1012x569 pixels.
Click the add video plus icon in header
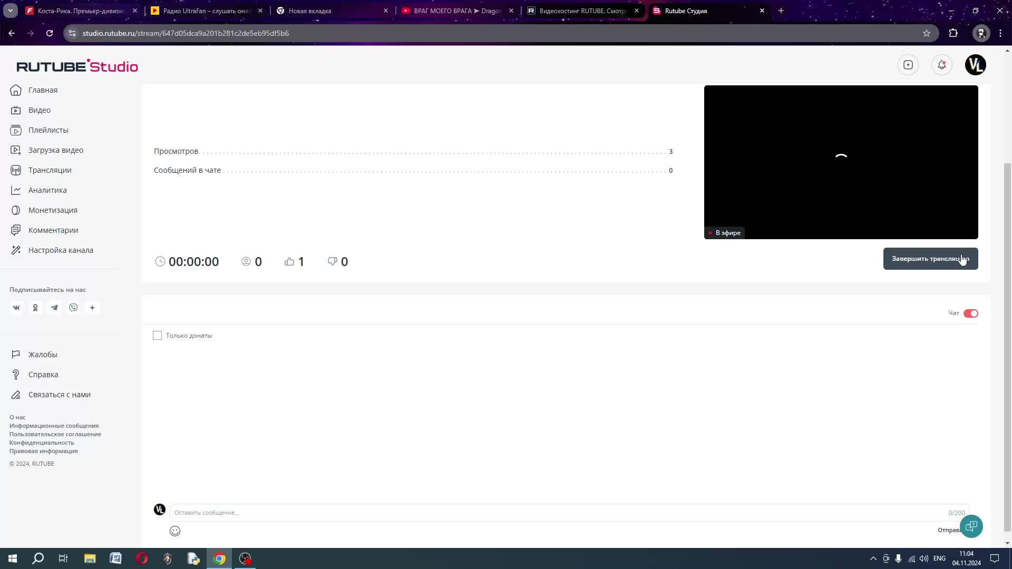coord(908,65)
